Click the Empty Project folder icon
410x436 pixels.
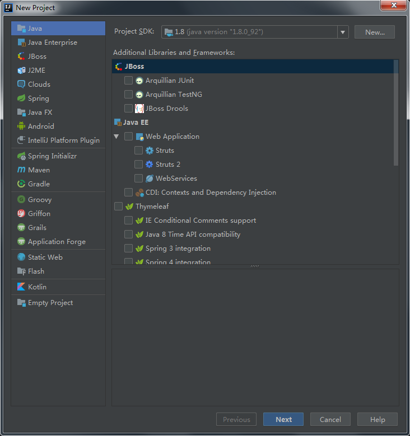21,303
